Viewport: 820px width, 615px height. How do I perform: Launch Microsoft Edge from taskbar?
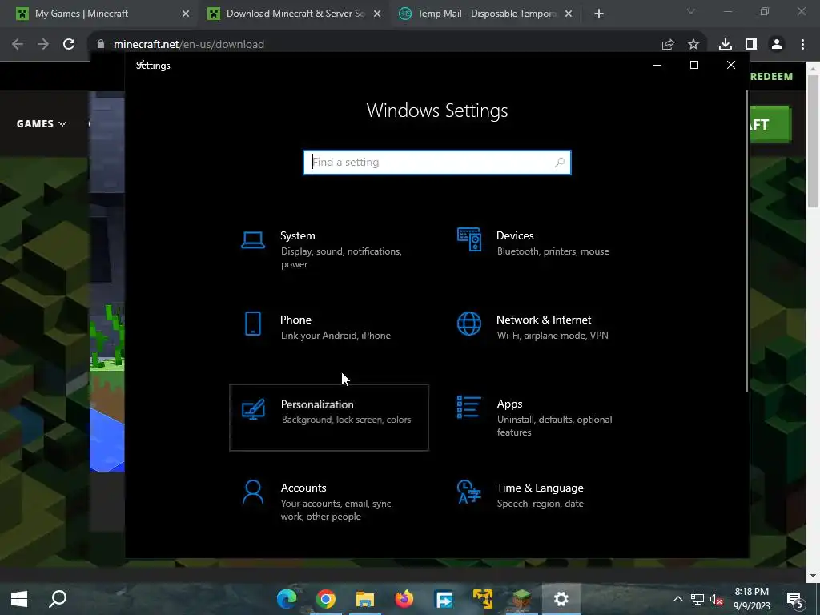pyautogui.click(x=287, y=599)
